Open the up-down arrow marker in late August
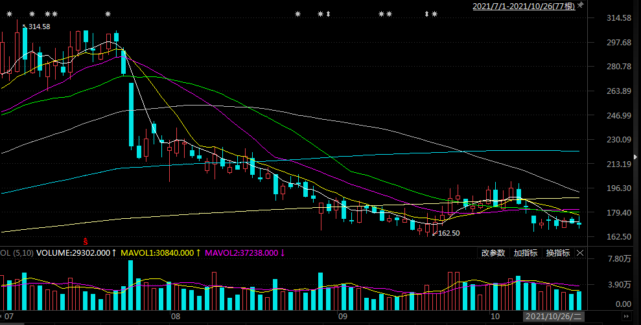 328,14
